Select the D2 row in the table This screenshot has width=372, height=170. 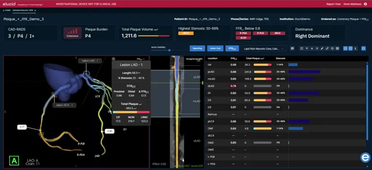pos(285,100)
